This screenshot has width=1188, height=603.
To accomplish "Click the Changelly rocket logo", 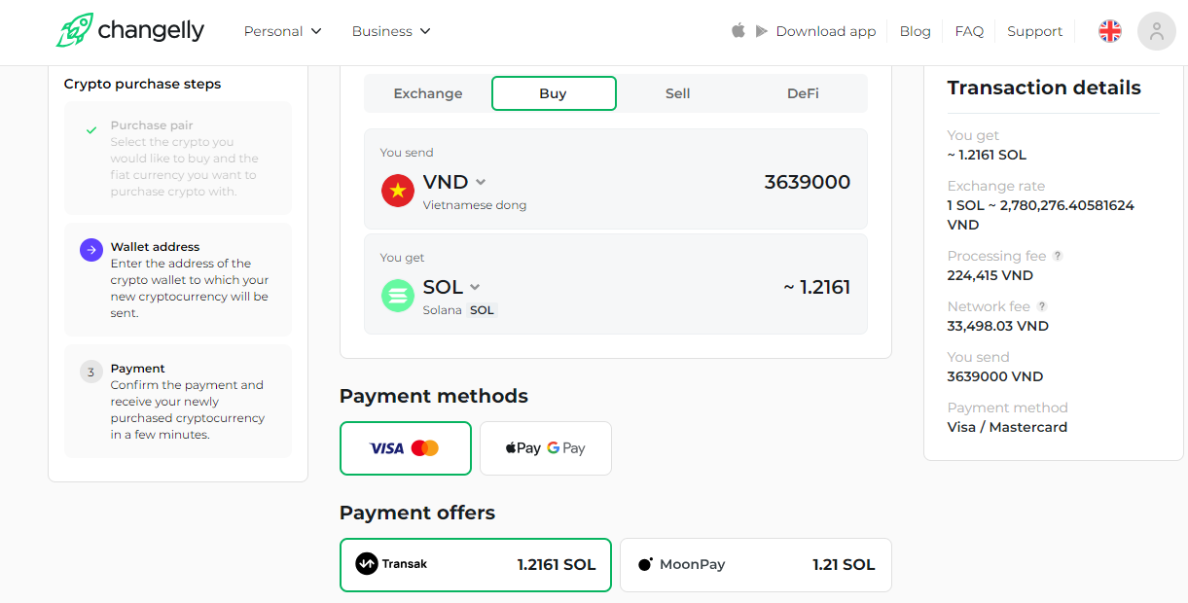I will 74,31.
